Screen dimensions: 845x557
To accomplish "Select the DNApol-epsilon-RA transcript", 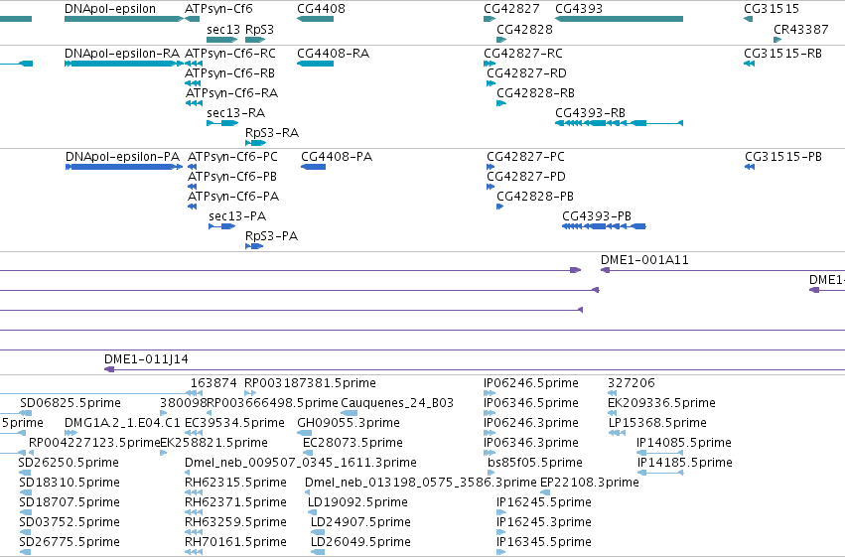I will (124, 64).
